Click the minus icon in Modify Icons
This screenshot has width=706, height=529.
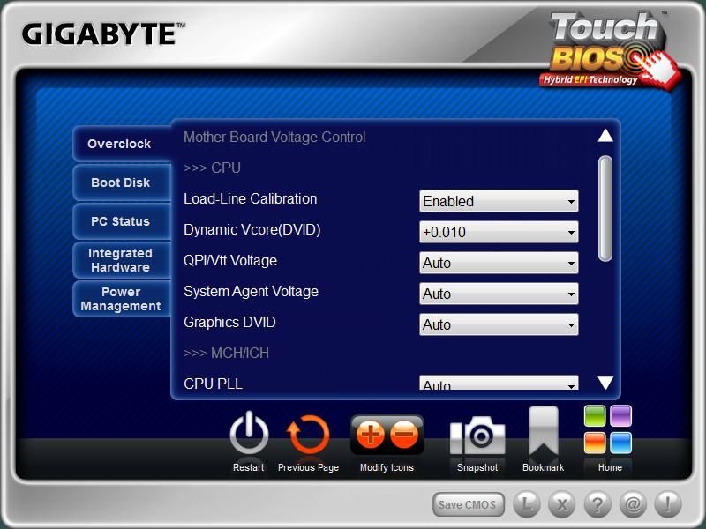tap(404, 435)
